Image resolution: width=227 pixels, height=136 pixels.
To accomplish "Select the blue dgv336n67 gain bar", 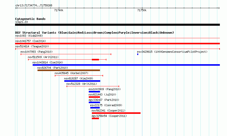I will [x=94, y=102].
